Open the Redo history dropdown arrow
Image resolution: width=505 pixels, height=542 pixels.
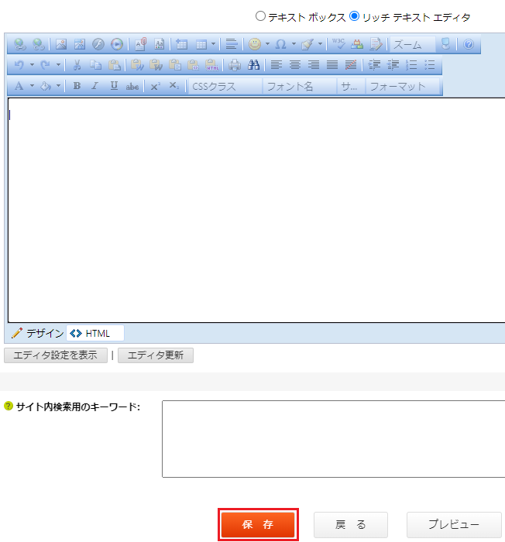coord(58,64)
